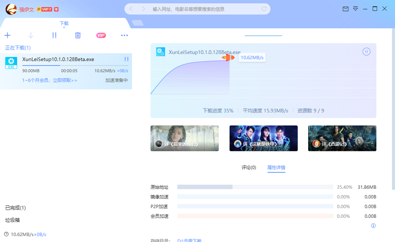Click the 镜像加速 row label
Screen dimensions: 395x242
click(159, 197)
